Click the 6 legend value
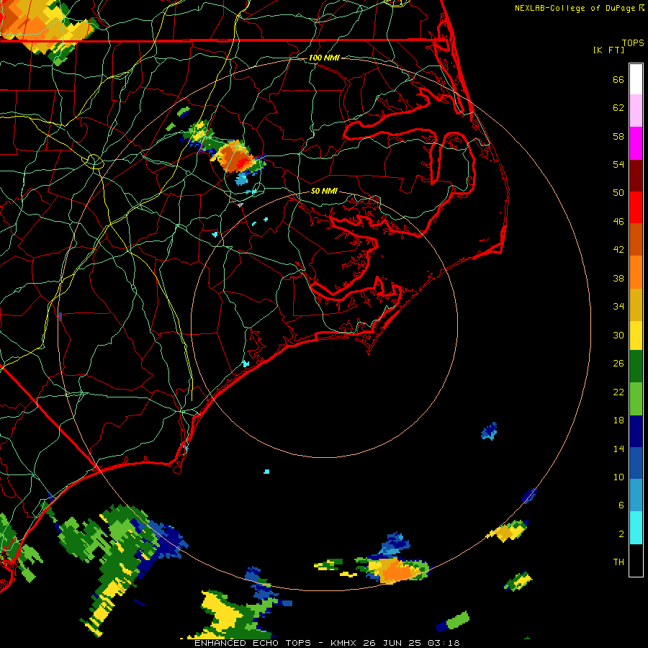648x648 pixels. pyautogui.click(x=621, y=505)
